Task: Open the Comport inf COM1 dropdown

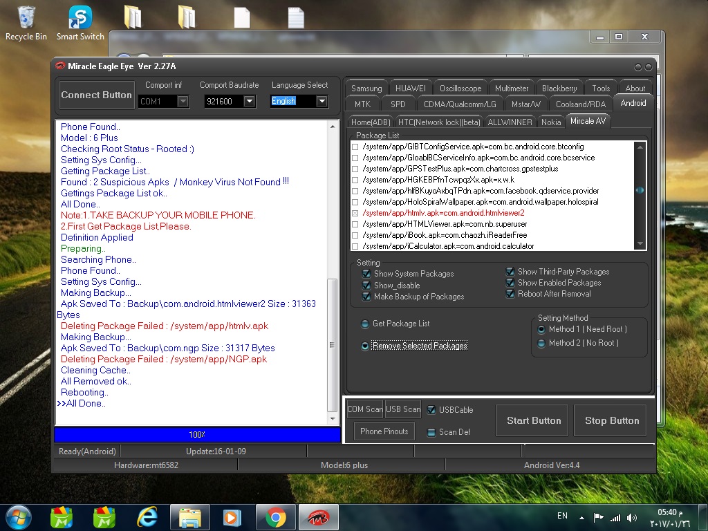Action: [183, 101]
